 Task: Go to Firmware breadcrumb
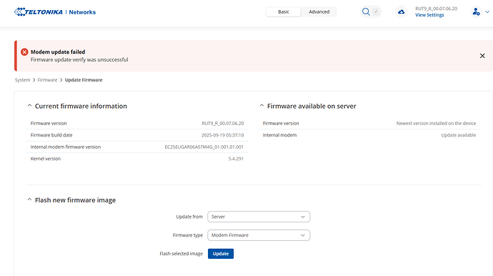[x=47, y=80]
